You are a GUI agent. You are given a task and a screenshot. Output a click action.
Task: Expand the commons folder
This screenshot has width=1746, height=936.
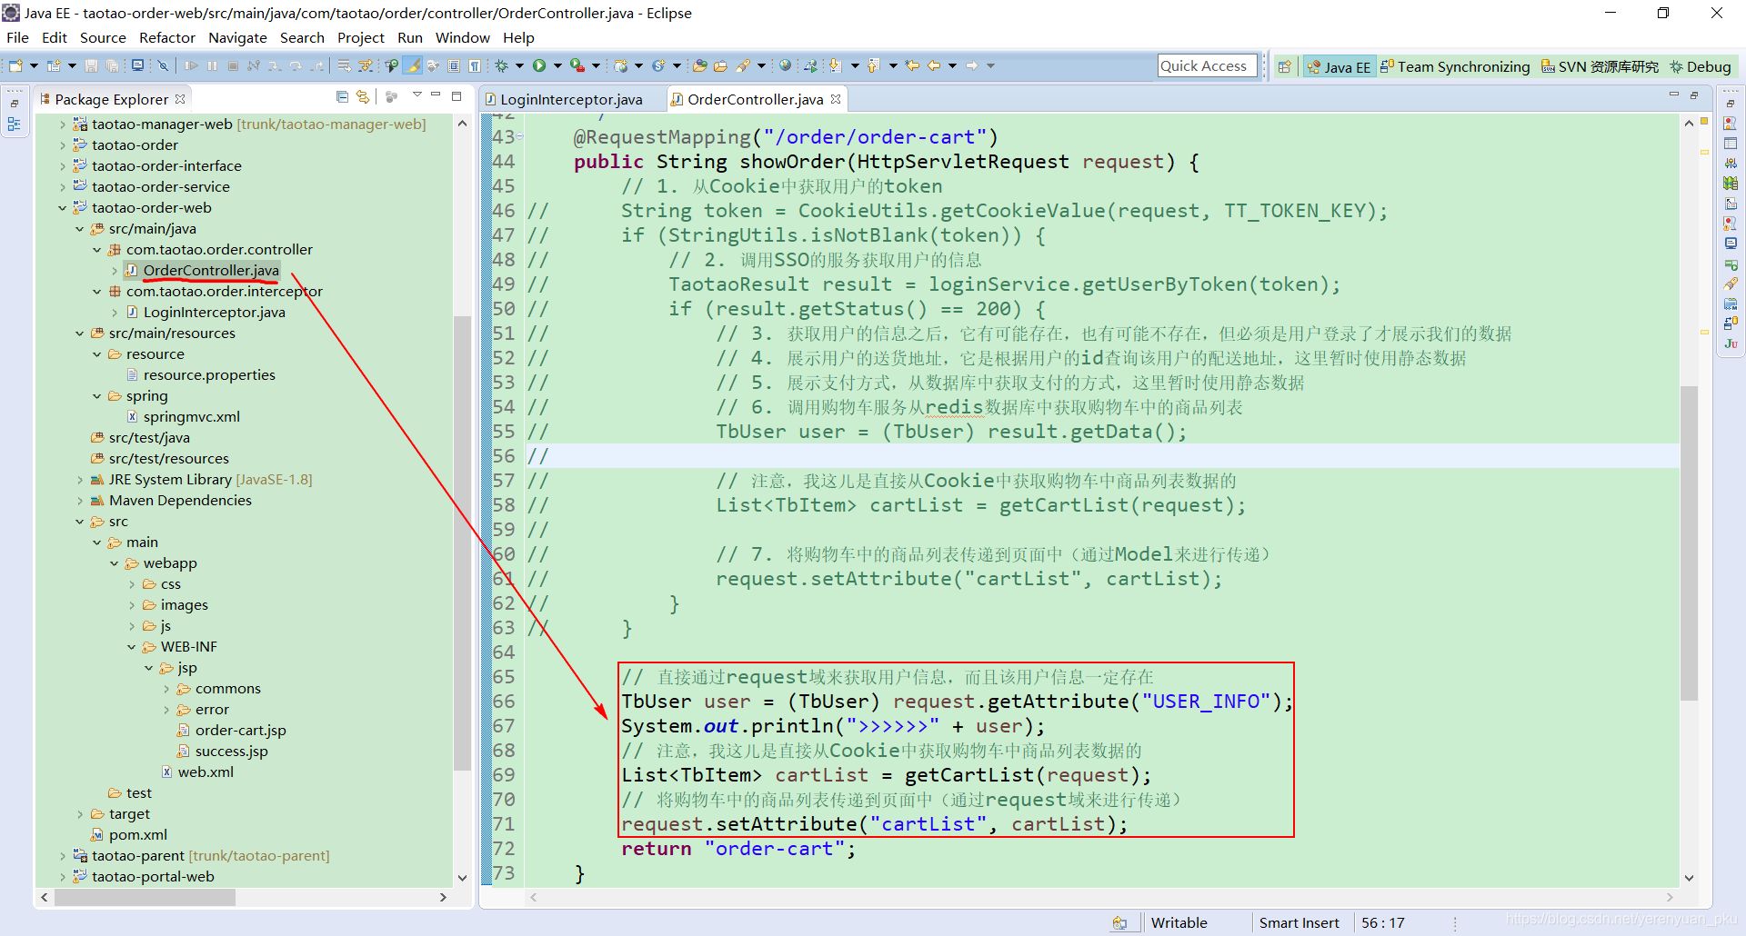pyautogui.click(x=166, y=689)
